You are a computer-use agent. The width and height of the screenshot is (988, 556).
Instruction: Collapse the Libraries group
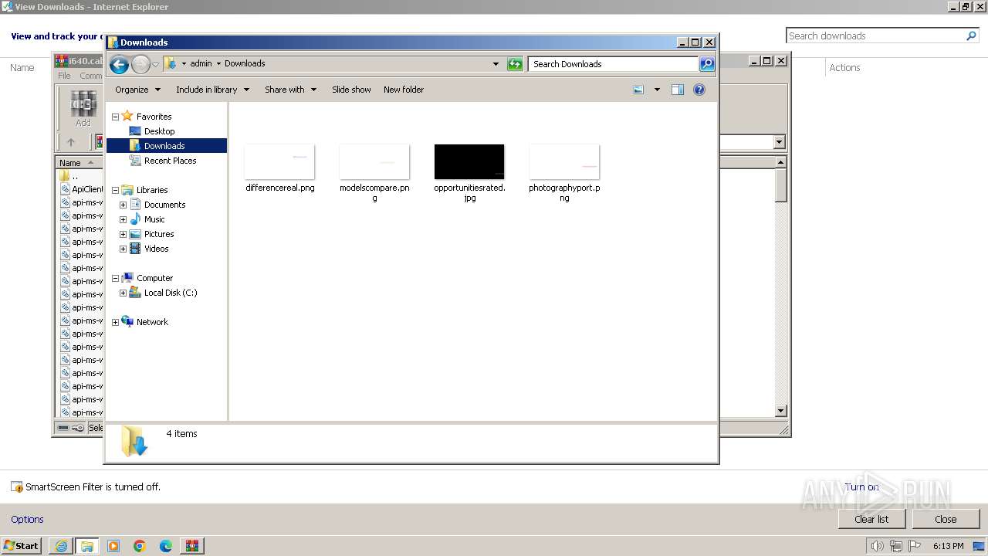(116, 191)
